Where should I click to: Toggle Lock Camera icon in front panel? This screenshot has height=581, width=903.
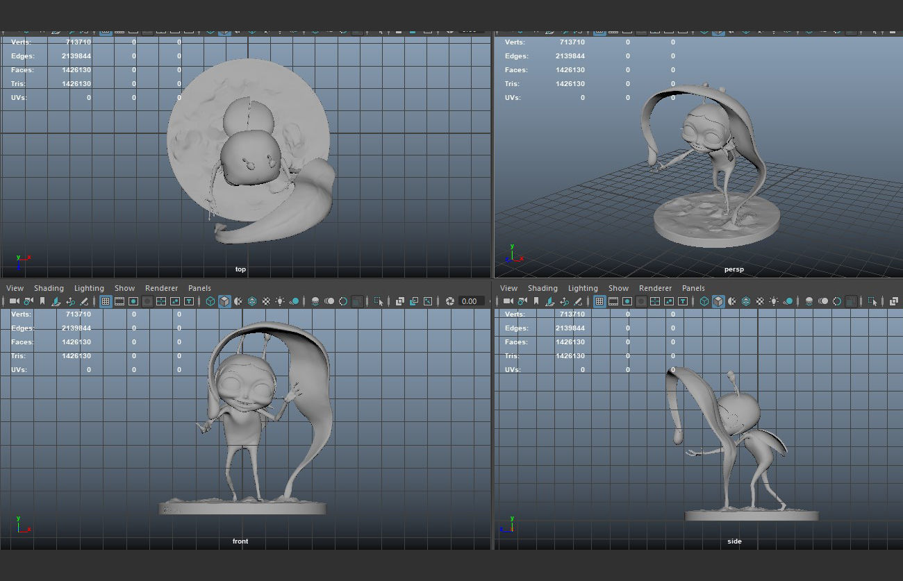pos(28,301)
